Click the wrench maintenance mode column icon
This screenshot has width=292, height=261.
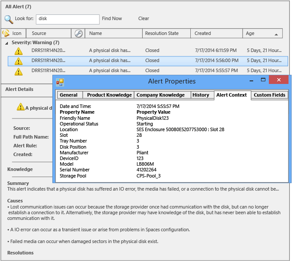pos(79,34)
